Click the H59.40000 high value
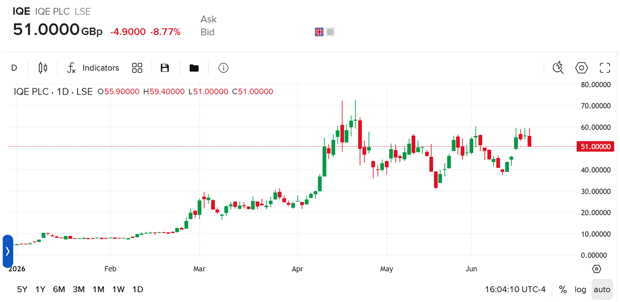The width and height of the screenshot is (620, 302). 164,92
